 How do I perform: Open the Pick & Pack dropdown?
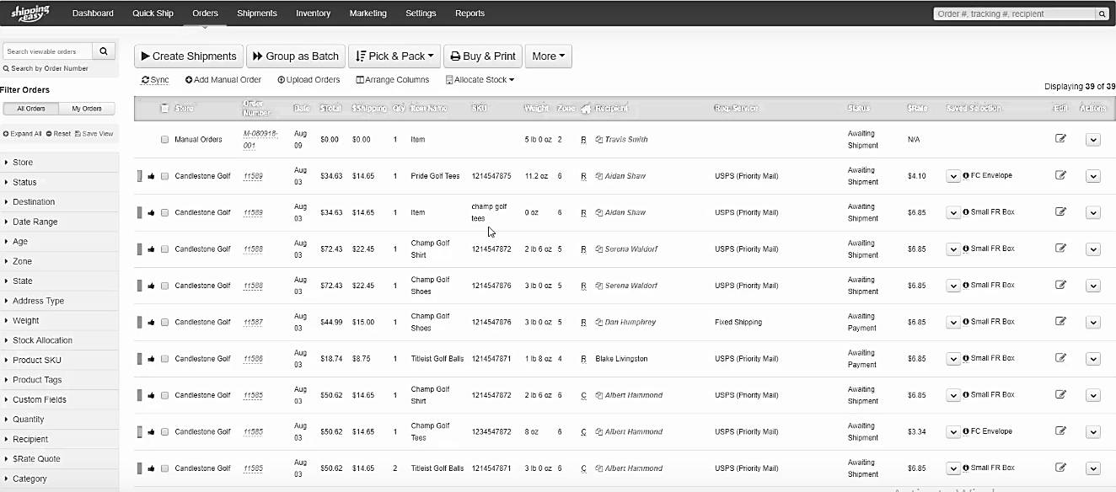(x=394, y=56)
